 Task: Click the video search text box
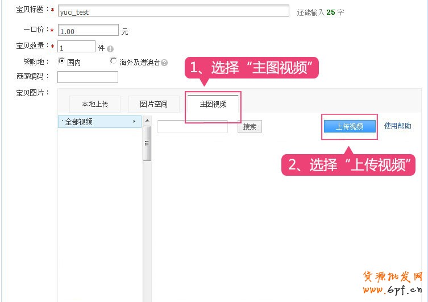pos(192,126)
